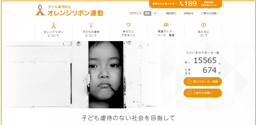This screenshot has height=125, width=256.
Task: Click the heart icon above あなたにできること
Action: (129, 25)
